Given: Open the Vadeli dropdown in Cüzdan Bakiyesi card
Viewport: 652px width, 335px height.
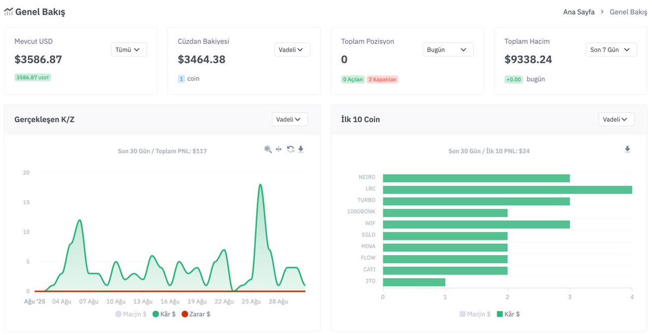Looking at the screenshot, I should (292, 49).
